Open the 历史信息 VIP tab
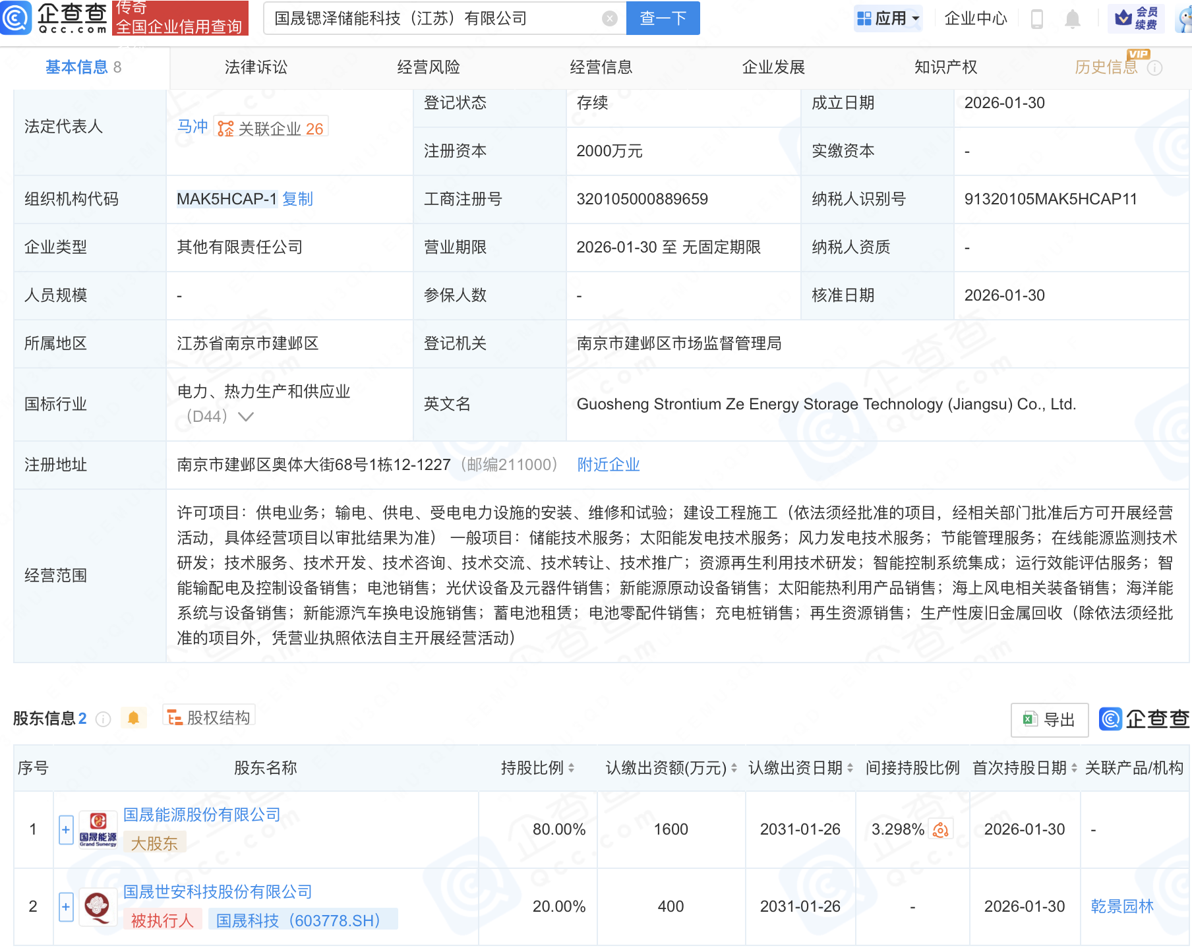Image resolution: width=1192 pixels, height=948 pixels. 1105,67
